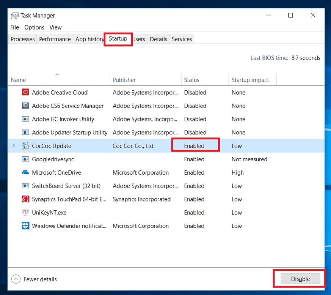Click the Adobe Creative Cloud icon

coord(25,92)
